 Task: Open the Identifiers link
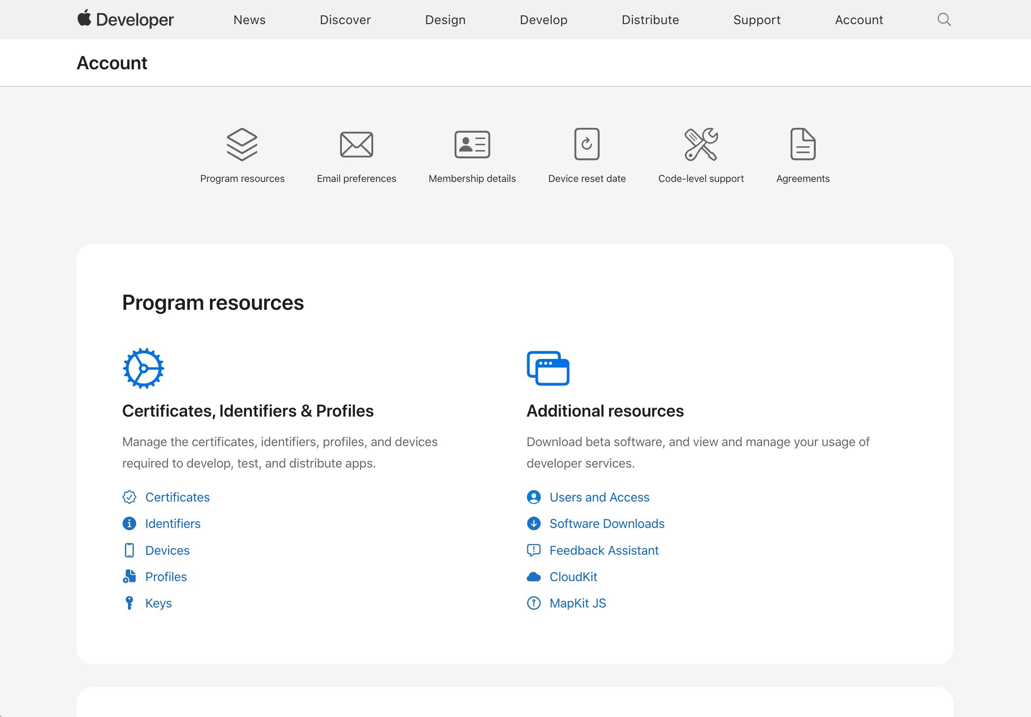(x=173, y=523)
